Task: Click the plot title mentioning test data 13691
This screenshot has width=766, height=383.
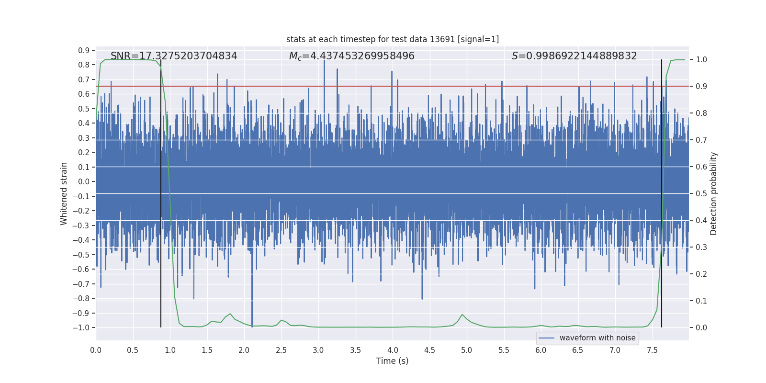Action: point(393,39)
